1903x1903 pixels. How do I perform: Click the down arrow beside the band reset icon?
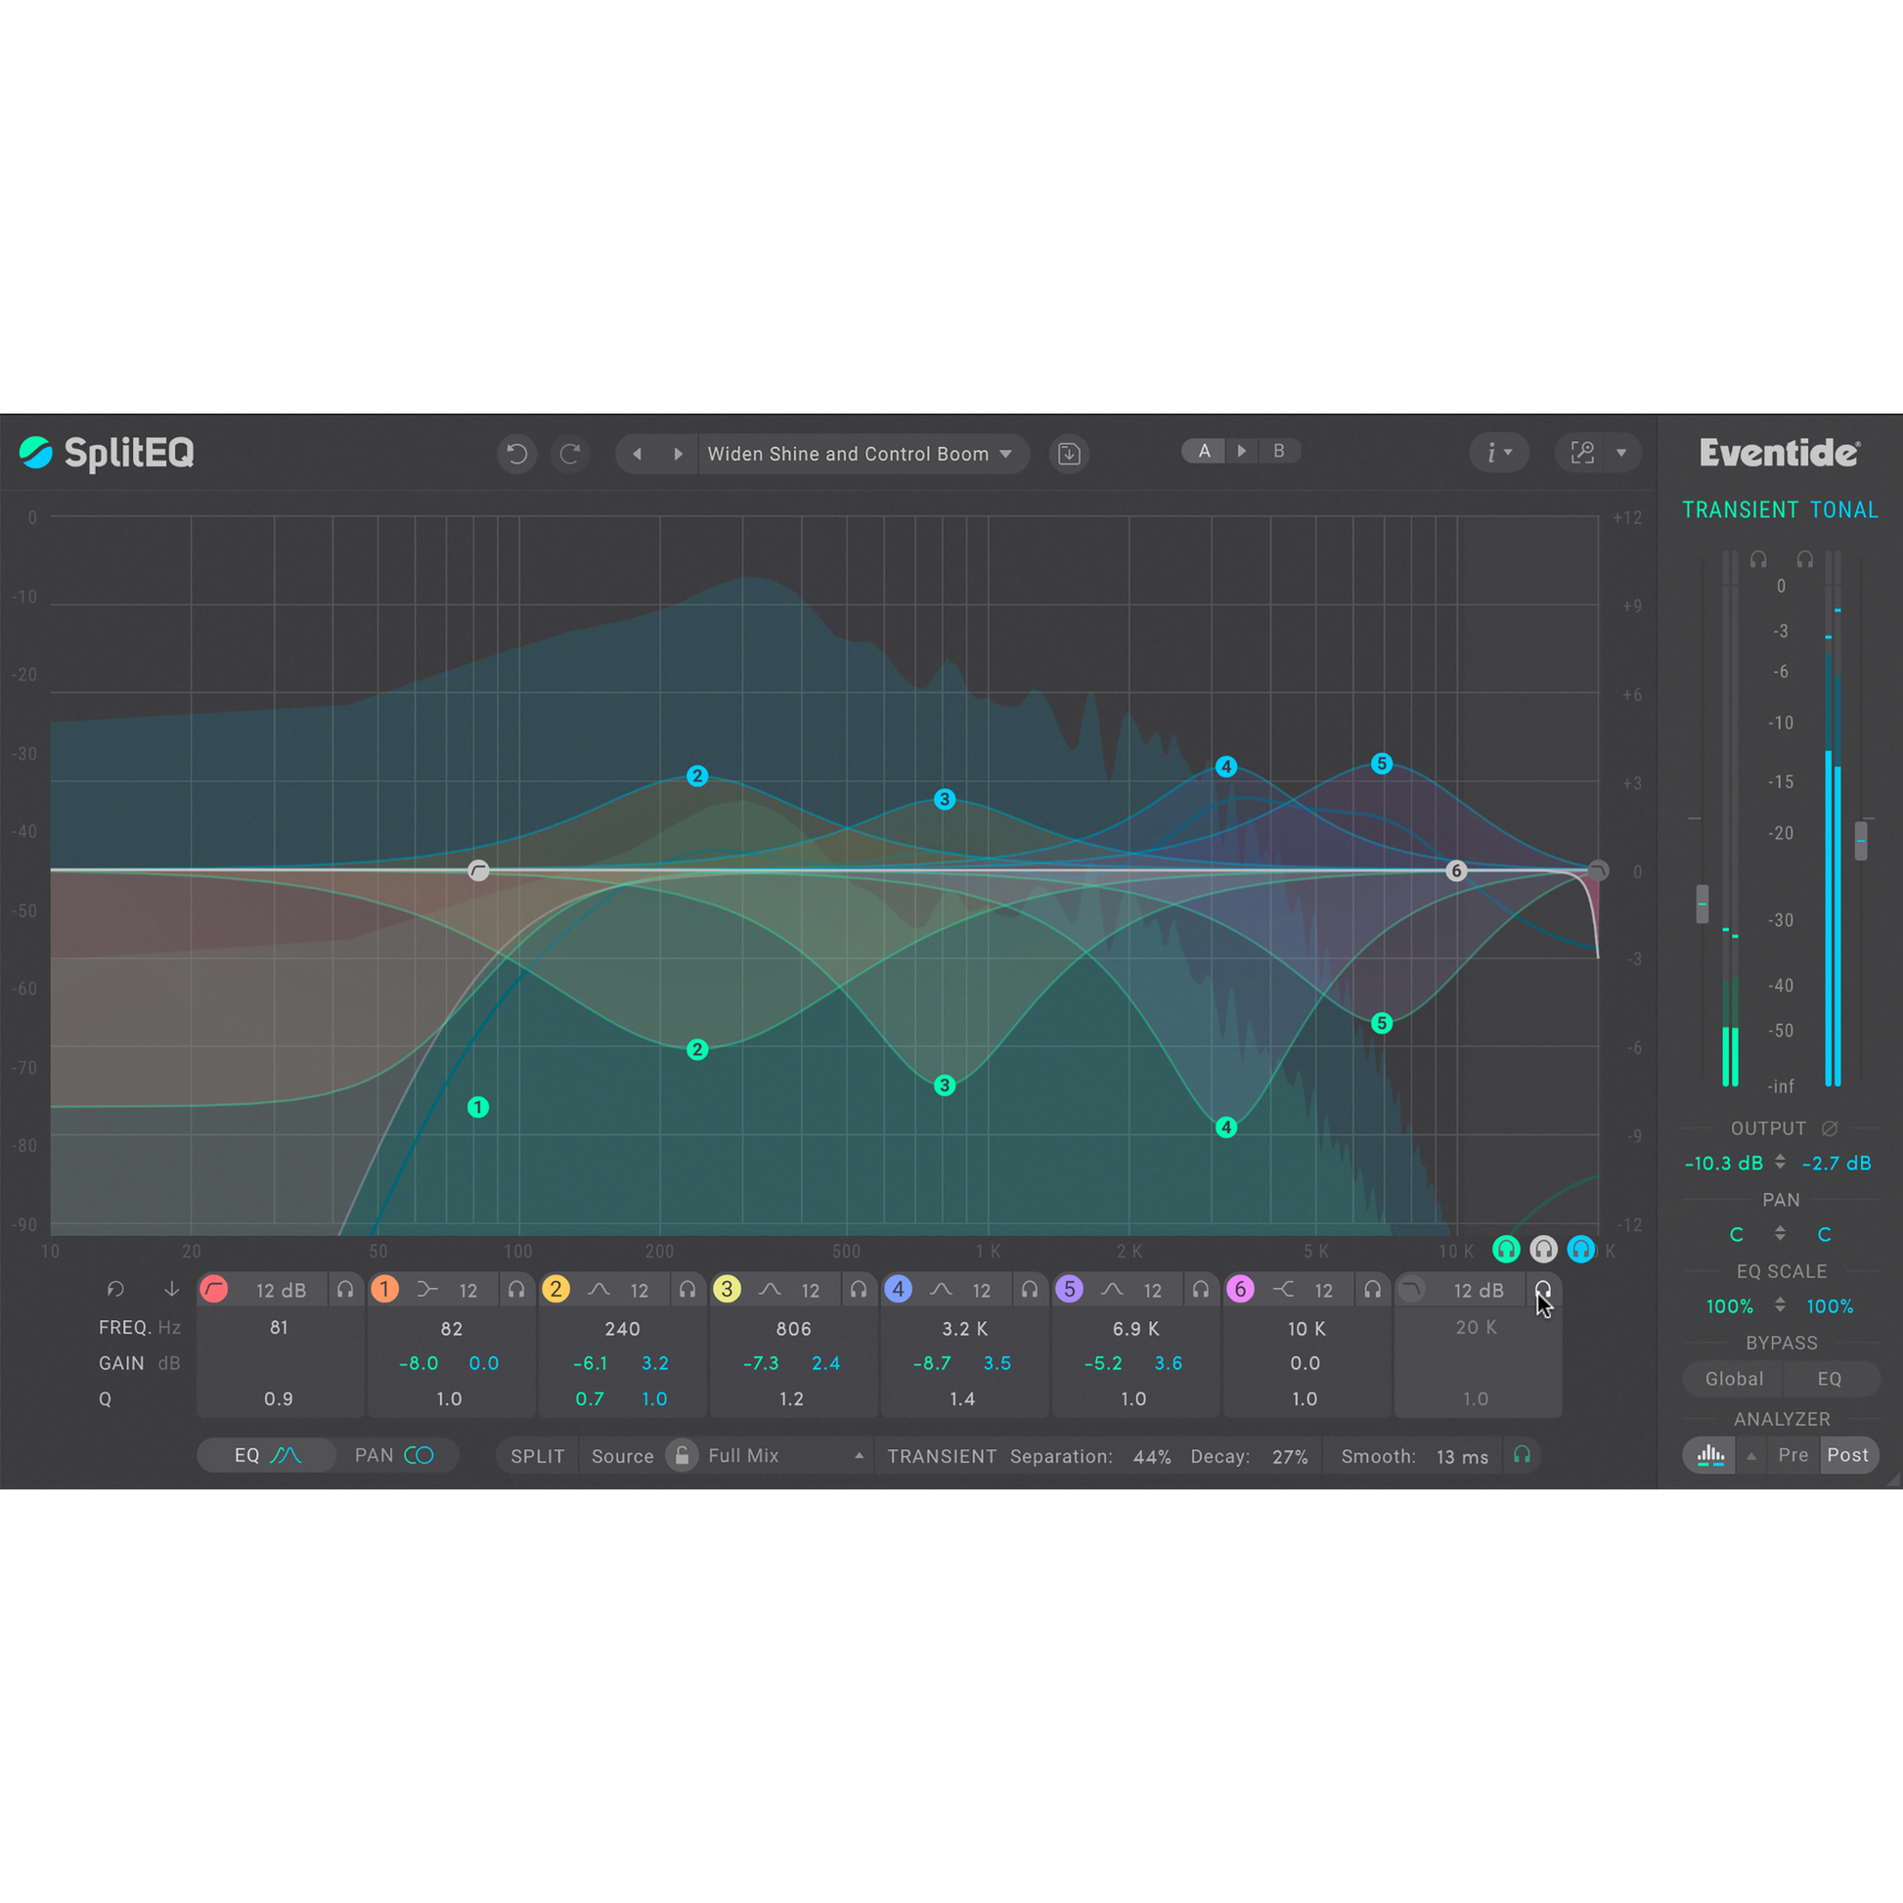pos(171,1289)
